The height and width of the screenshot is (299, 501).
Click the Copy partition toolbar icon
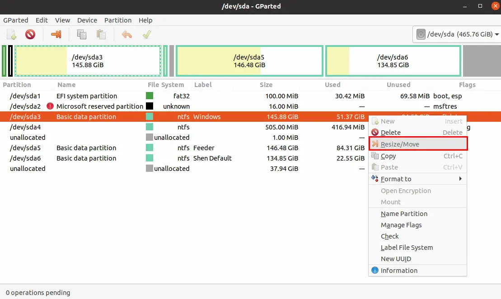click(x=82, y=34)
